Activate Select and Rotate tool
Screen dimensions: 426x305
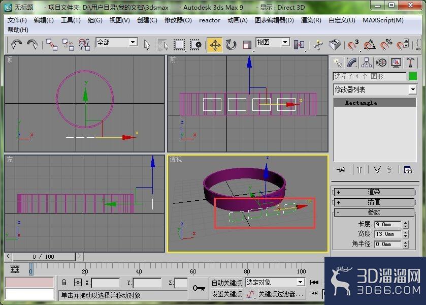point(231,45)
